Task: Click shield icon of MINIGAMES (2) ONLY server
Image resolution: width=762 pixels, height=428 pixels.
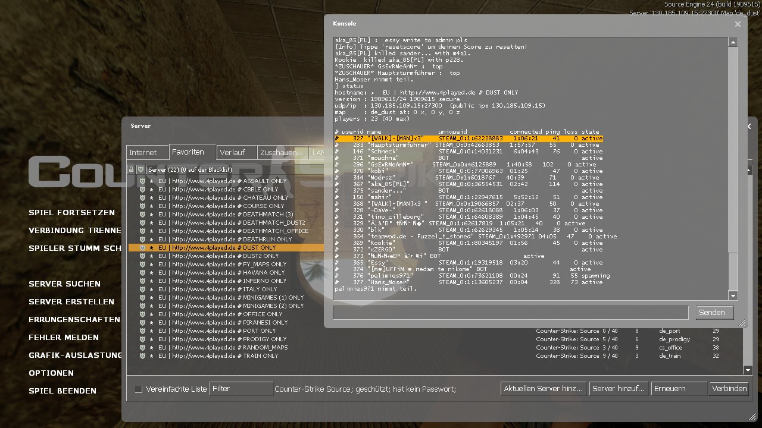Action: pos(142,306)
